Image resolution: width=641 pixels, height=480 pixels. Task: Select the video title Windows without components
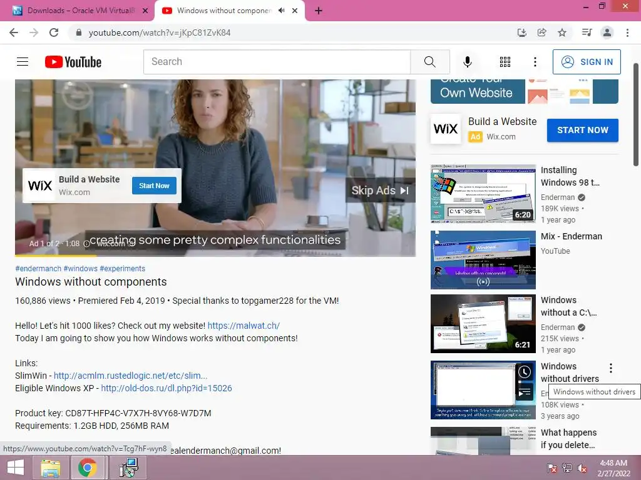(91, 282)
